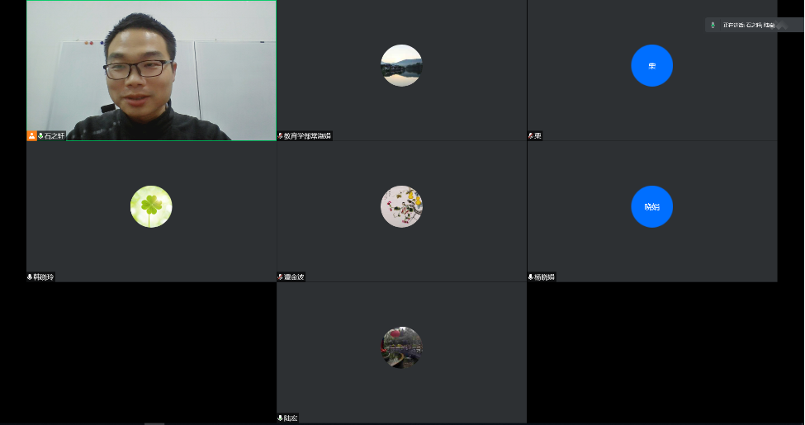This screenshot has height=425, width=805.
Task: Select the 石之轩 name label
Action: [x=54, y=135]
